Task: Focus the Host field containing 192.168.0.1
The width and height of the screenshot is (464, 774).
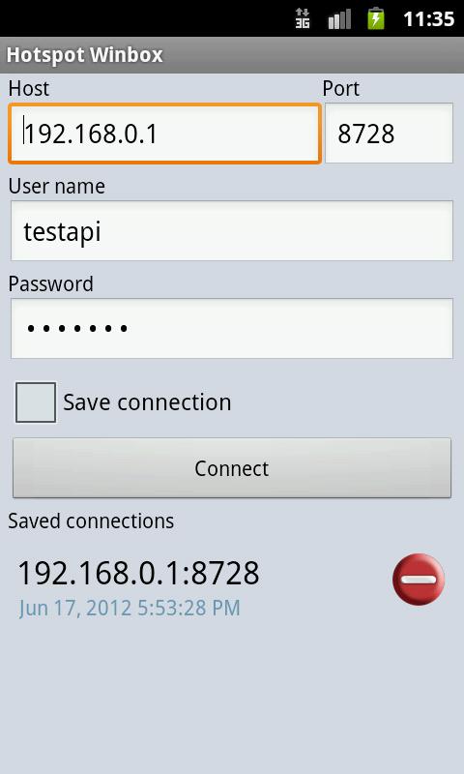Action: pos(164,134)
